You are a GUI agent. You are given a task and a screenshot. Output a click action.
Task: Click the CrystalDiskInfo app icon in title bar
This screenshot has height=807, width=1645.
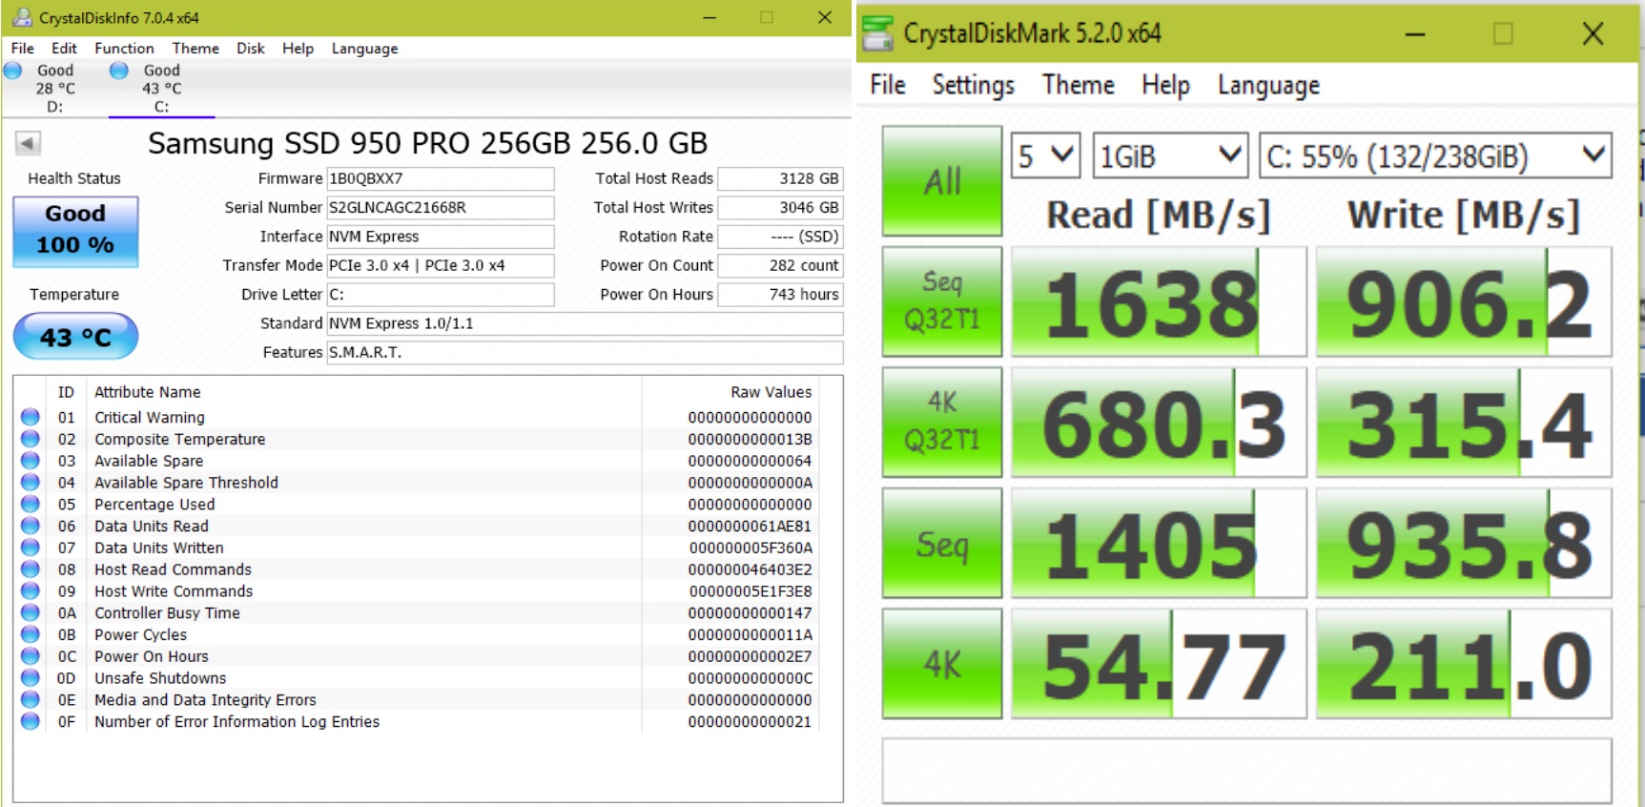point(21,17)
